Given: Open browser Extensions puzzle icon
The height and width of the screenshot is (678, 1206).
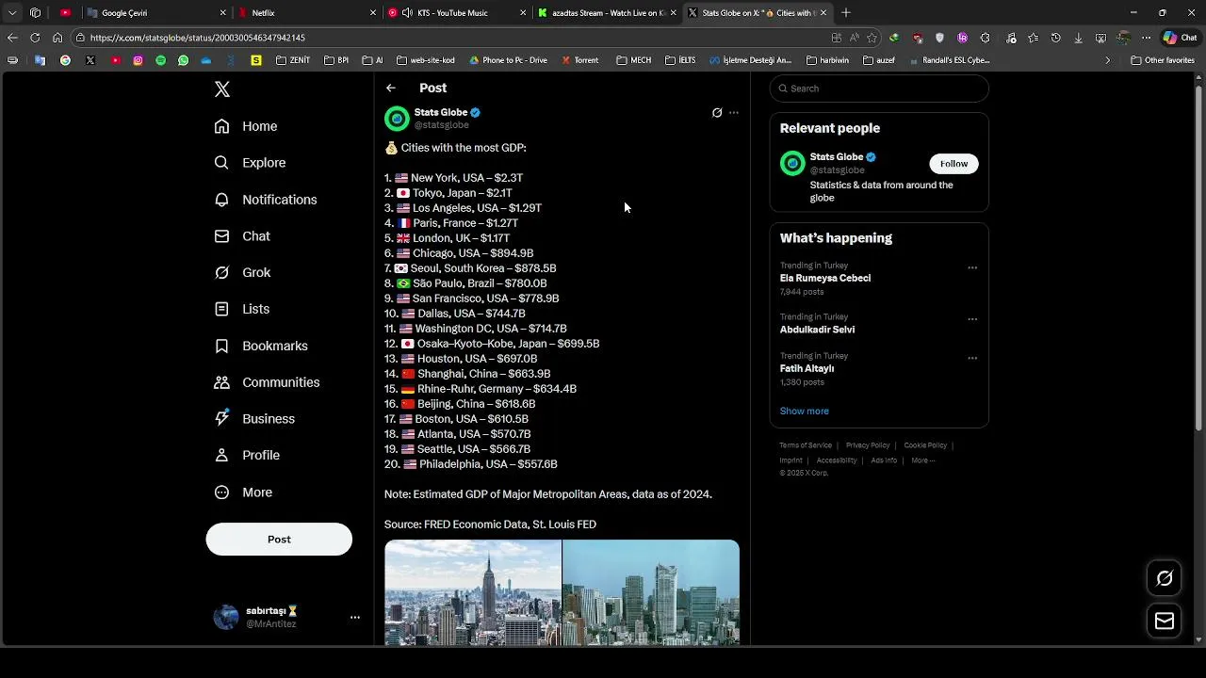Looking at the screenshot, I should tap(985, 38).
